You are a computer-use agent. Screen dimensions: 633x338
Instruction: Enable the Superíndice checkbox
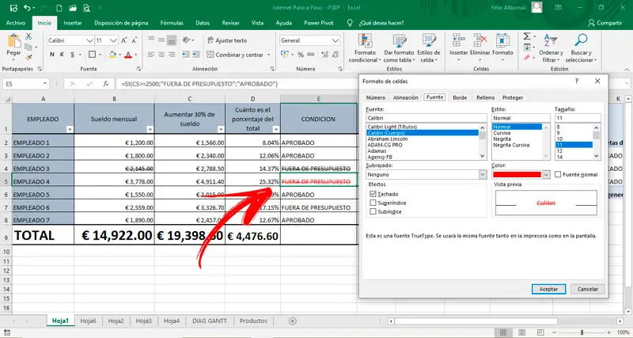(373, 203)
